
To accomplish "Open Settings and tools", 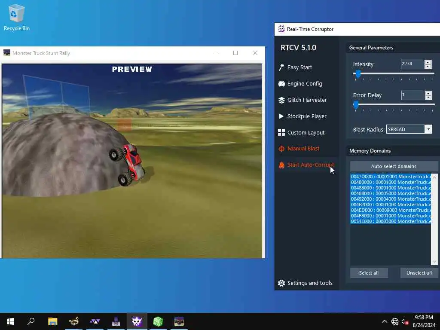I will point(306,283).
